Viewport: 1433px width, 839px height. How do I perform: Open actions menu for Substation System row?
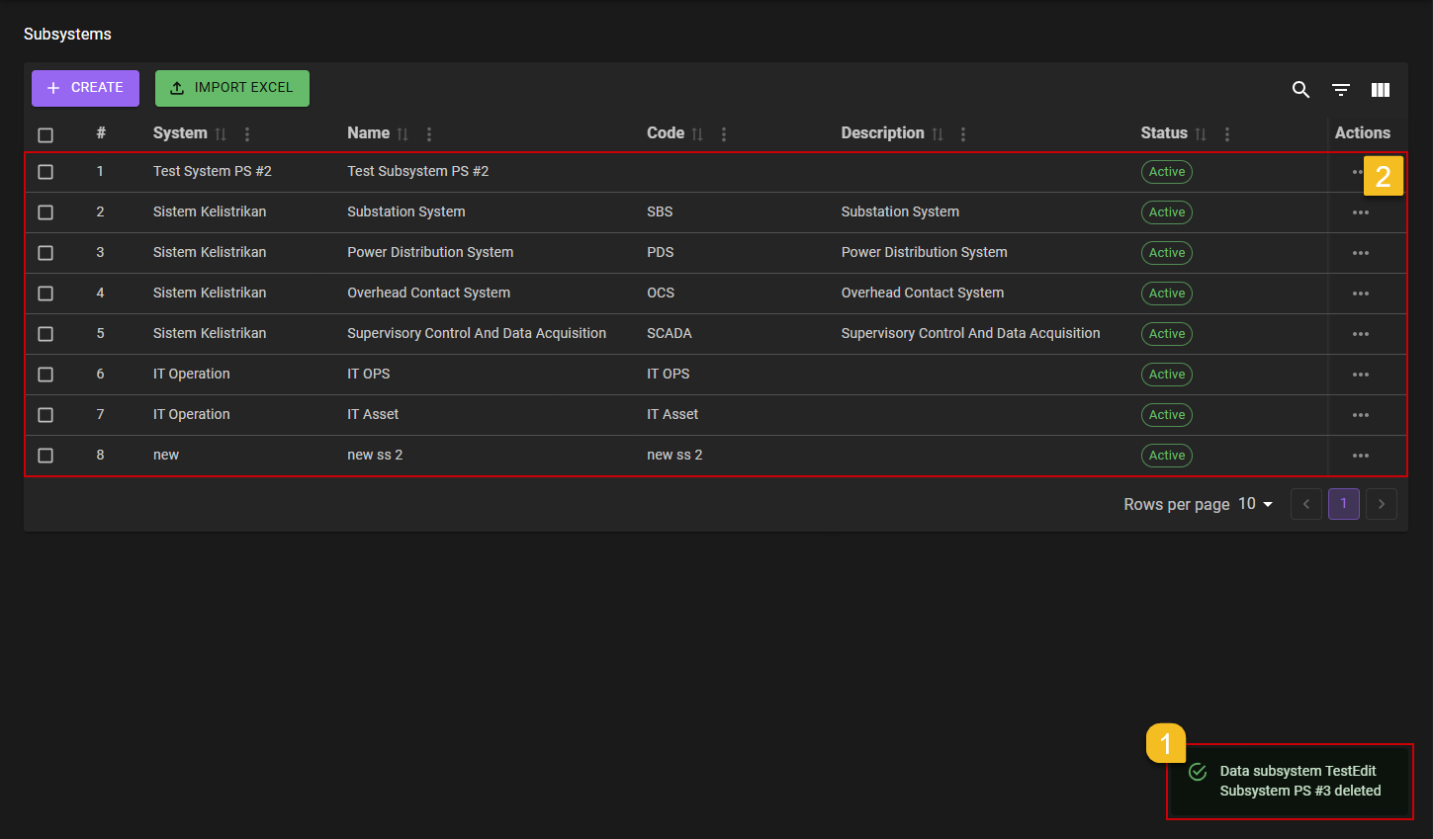[1361, 212]
